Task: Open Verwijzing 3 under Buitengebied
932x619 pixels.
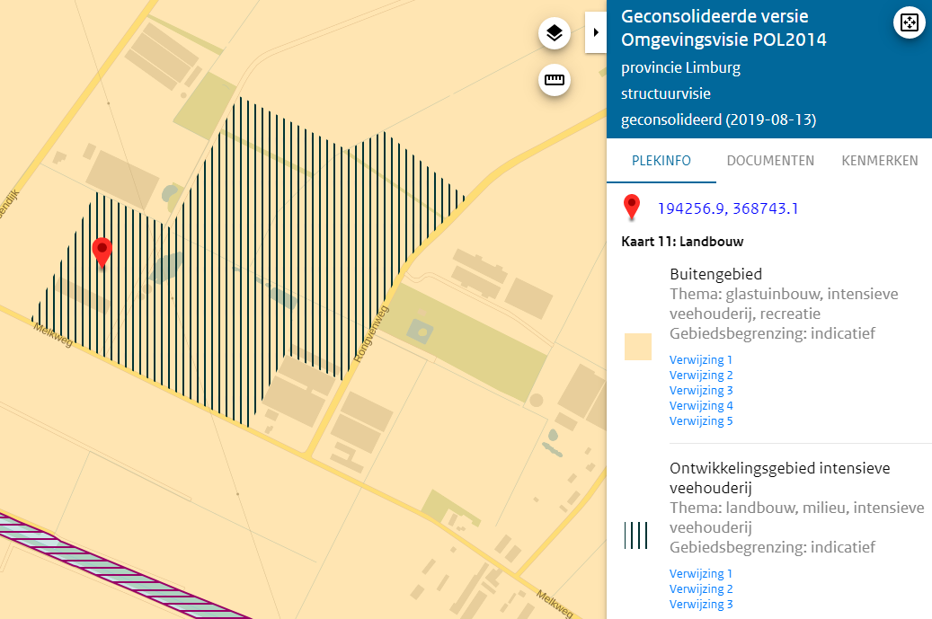Action: pyautogui.click(x=701, y=390)
